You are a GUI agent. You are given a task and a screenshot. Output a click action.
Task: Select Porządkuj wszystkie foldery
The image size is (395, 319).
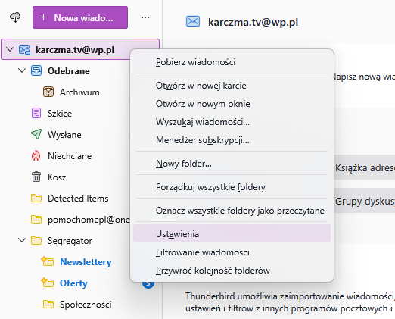[x=232, y=187]
